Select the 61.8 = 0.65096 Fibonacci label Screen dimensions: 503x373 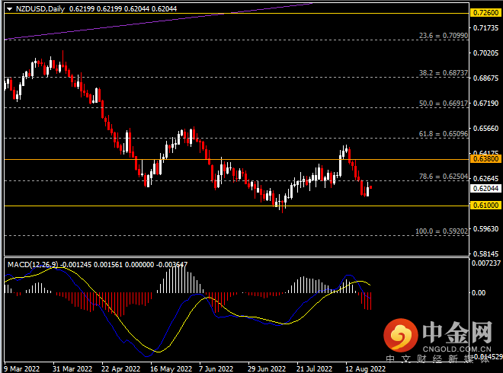pyautogui.click(x=444, y=133)
